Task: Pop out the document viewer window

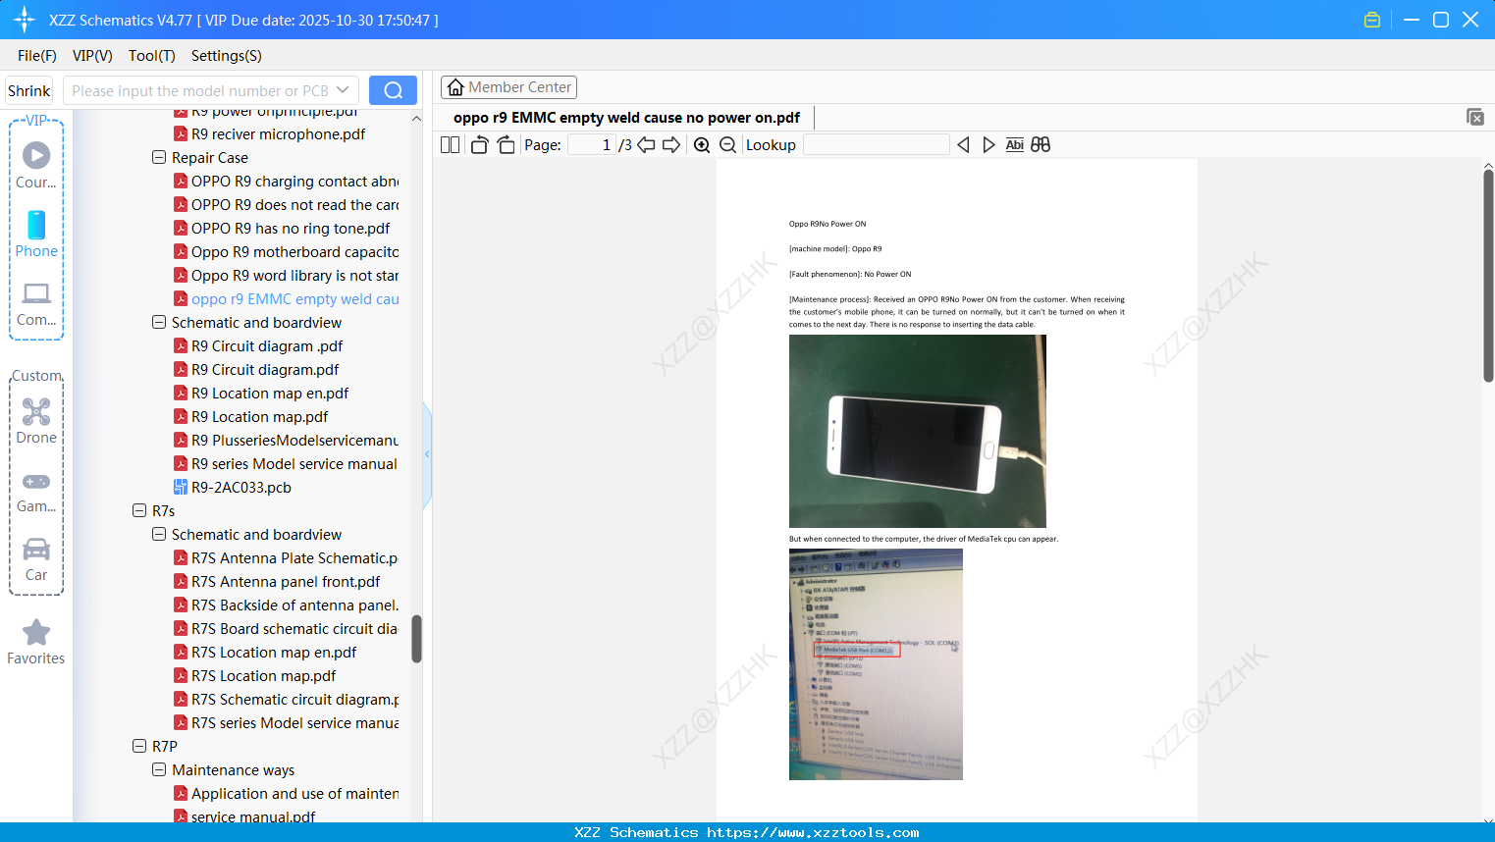Action: point(1475,117)
